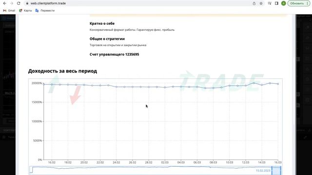Image resolution: width=312 pixels, height=175 pixels.
Task: Toggle the browser side panel icon
Action: click(276, 3)
